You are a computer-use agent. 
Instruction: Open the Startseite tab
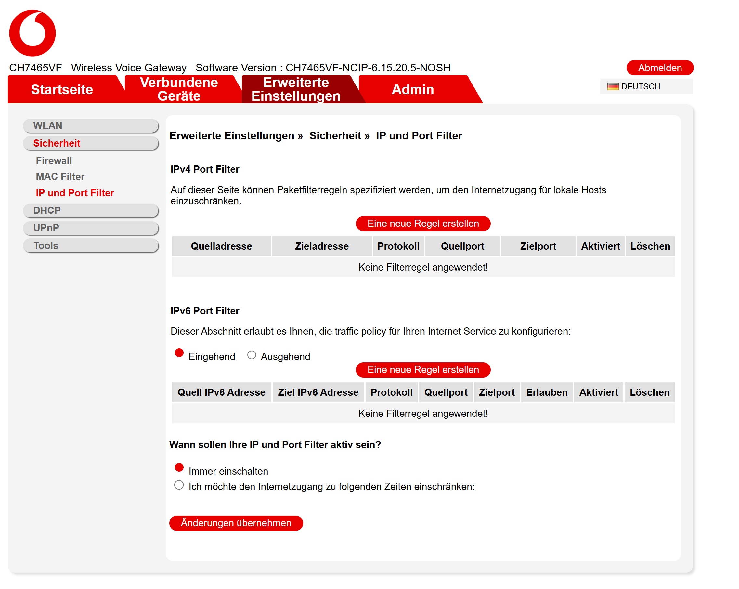62,89
